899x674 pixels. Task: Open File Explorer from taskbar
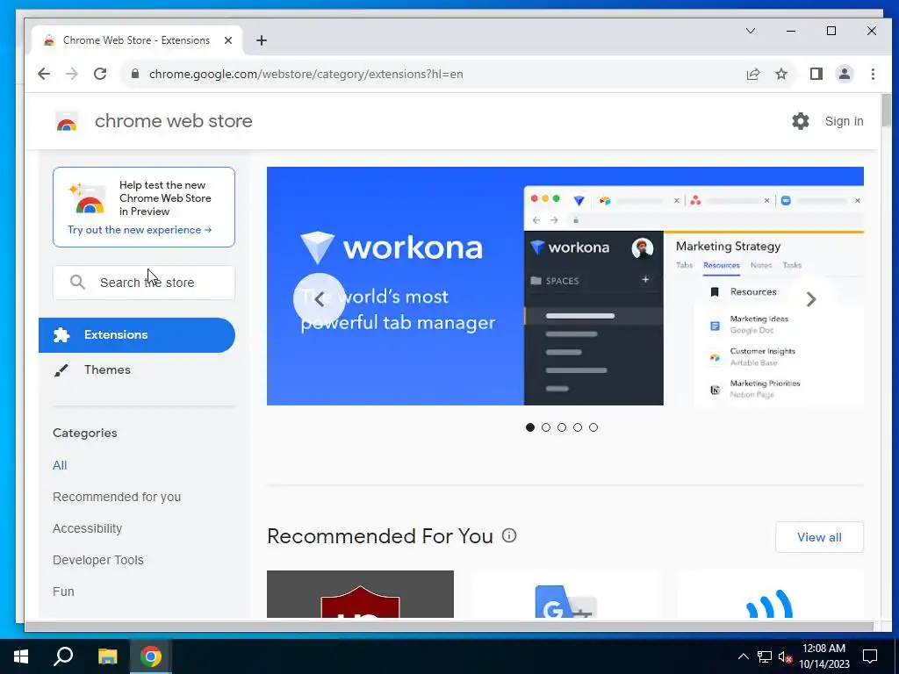(107, 656)
